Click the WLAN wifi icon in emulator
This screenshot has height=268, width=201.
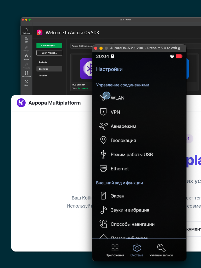click(103, 97)
